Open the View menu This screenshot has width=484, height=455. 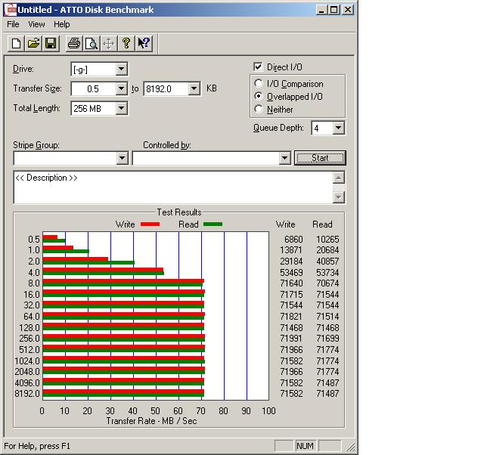[x=36, y=24]
